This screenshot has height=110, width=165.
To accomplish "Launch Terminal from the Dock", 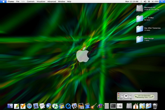I will [113, 106].
